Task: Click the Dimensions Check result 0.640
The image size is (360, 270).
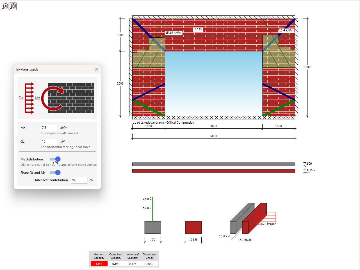Action: [x=149, y=264]
